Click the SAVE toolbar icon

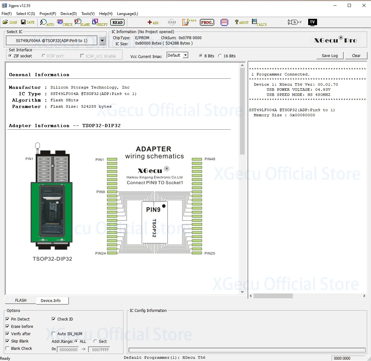point(27,22)
